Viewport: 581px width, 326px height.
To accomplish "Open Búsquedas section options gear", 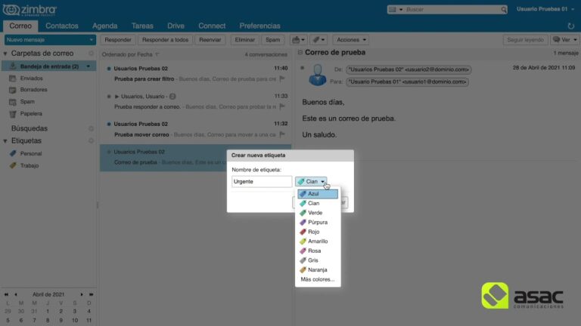I will click(91, 128).
